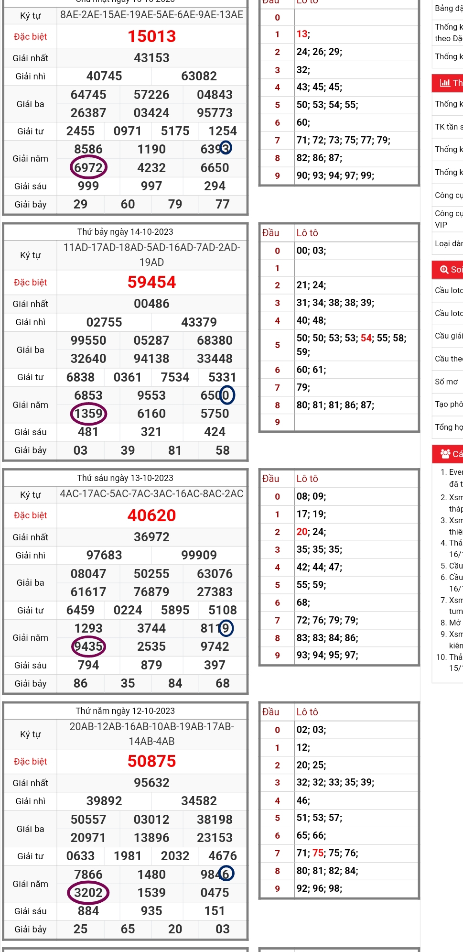Open the TK tần s... statistics link
463x952 pixels.
pyautogui.click(x=448, y=127)
